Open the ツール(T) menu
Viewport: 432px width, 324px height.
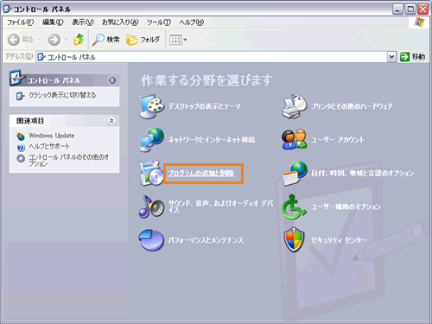(159, 22)
